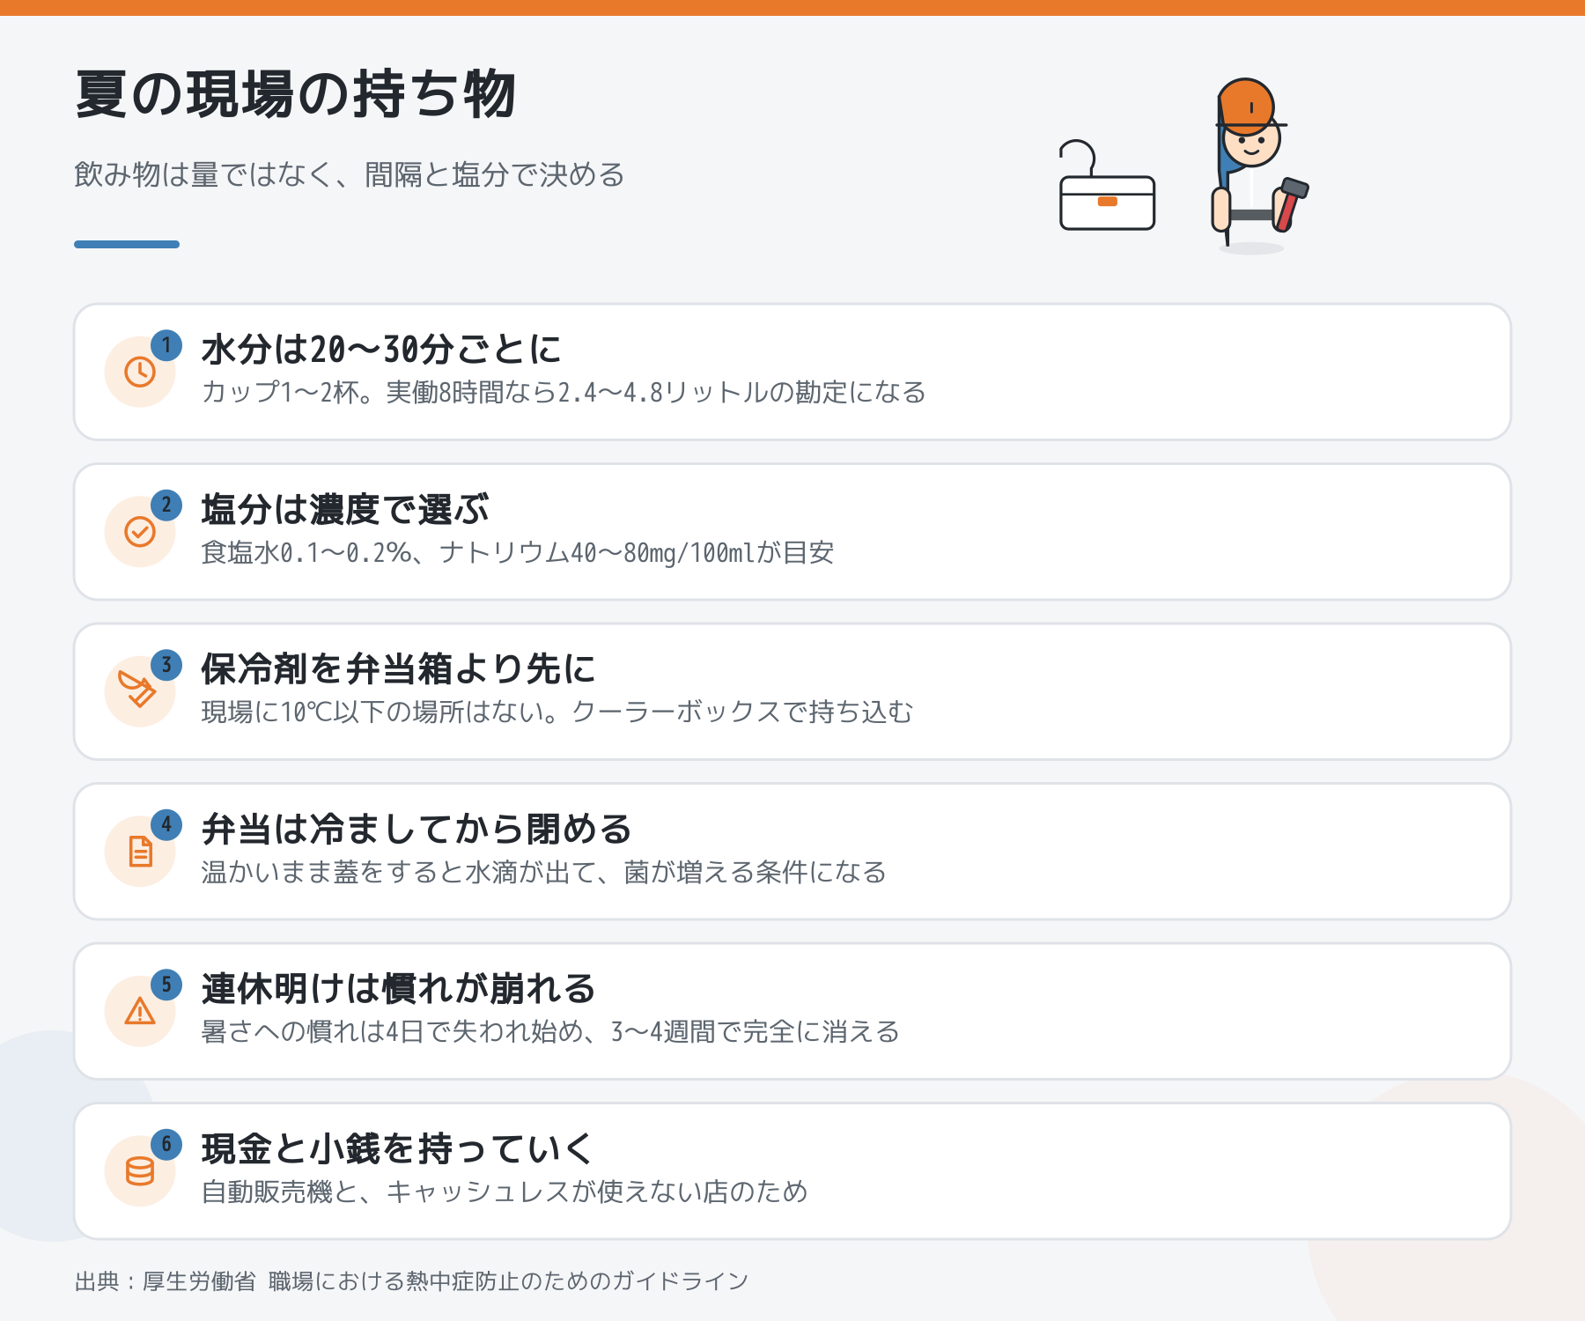Click the clock icon beside 水分は20〜30分ごとに

pos(140,372)
